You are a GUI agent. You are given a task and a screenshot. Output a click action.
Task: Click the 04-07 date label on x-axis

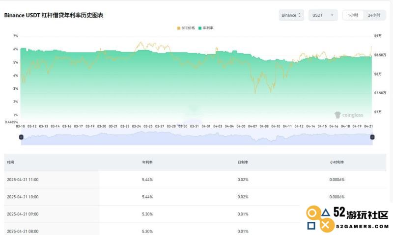click(253, 127)
